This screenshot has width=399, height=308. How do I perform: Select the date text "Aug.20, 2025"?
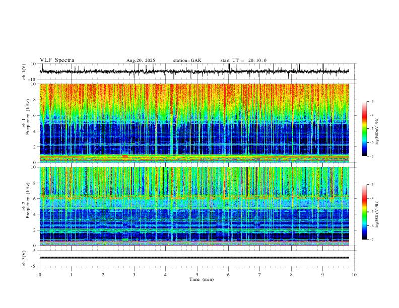click(x=141, y=60)
